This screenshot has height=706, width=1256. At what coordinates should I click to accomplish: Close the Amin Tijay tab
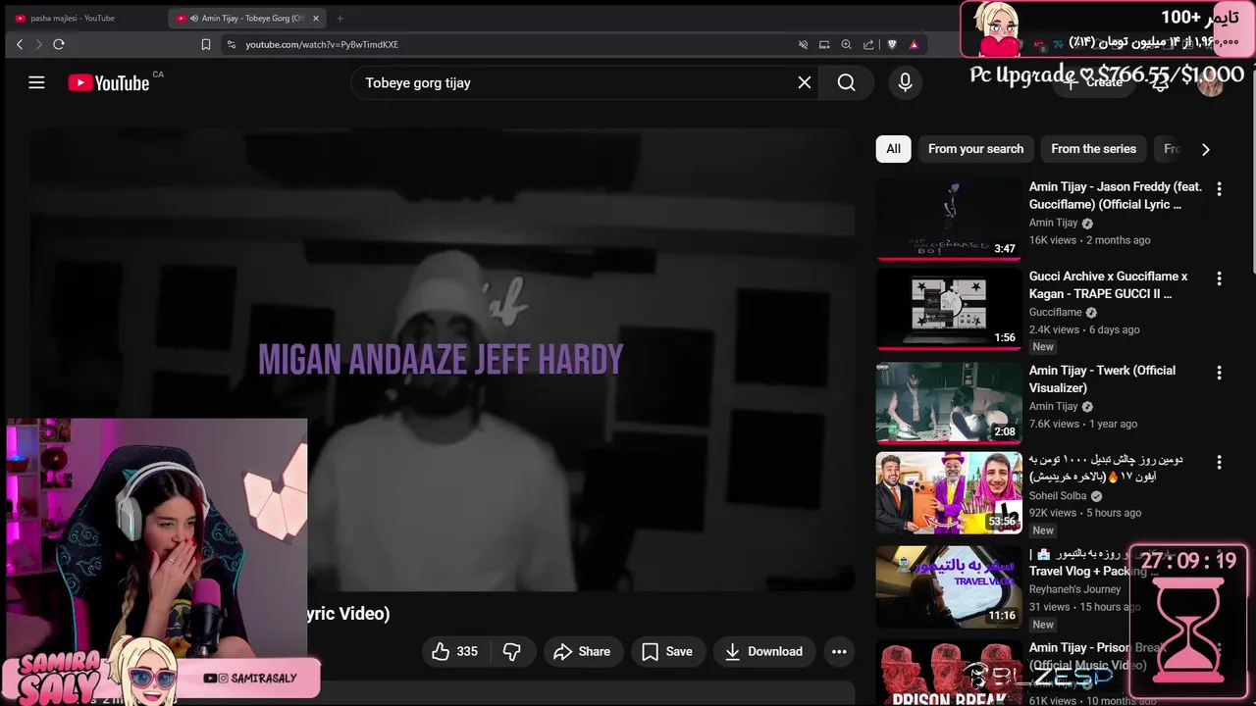(x=315, y=18)
